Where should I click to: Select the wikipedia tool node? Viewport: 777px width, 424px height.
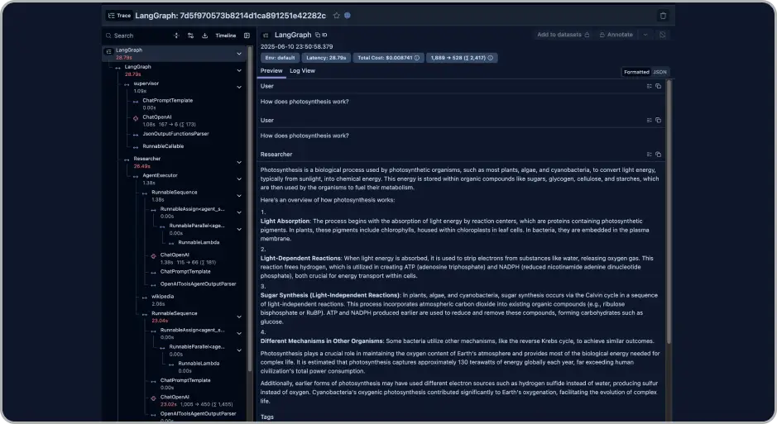point(162,297)
